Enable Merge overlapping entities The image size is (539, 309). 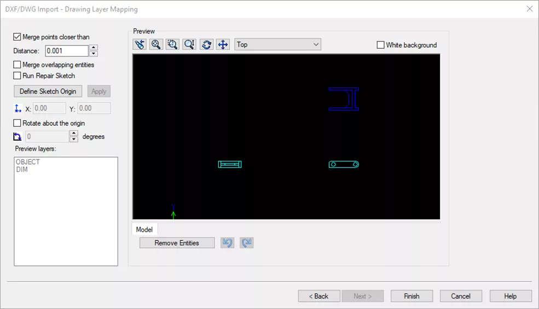17,65
